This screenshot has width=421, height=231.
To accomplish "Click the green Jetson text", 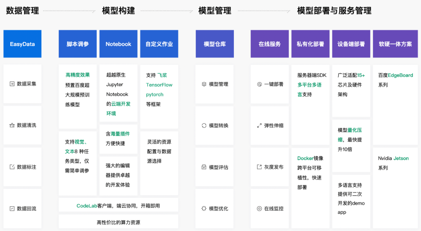I will tap(401, 158).
